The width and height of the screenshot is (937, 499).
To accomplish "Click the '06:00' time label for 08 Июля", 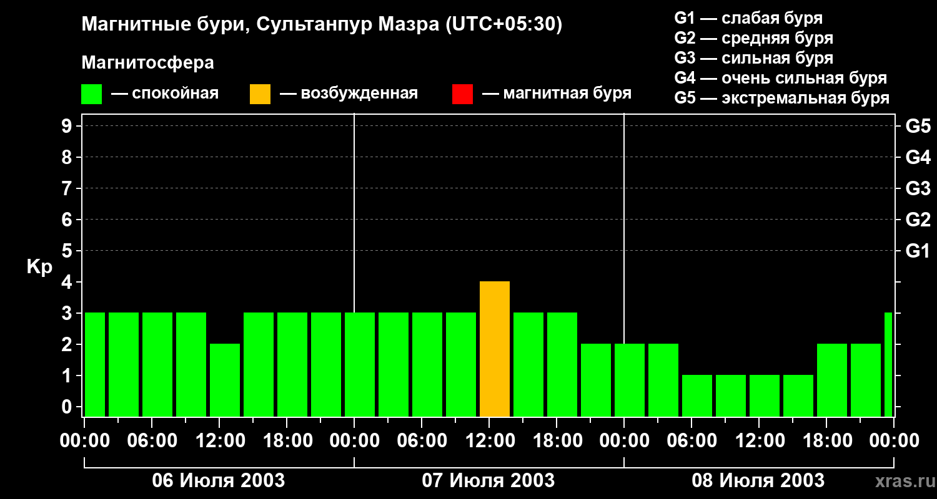I will click(x=691, y=441).
